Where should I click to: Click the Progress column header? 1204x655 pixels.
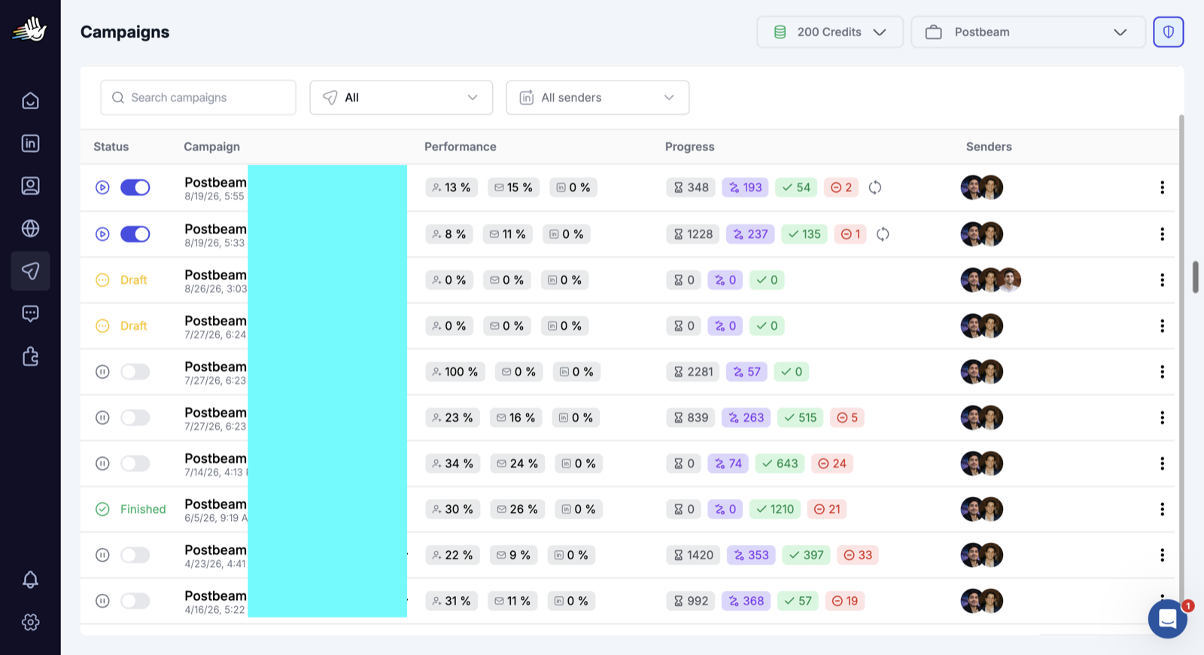pos(689,147)
